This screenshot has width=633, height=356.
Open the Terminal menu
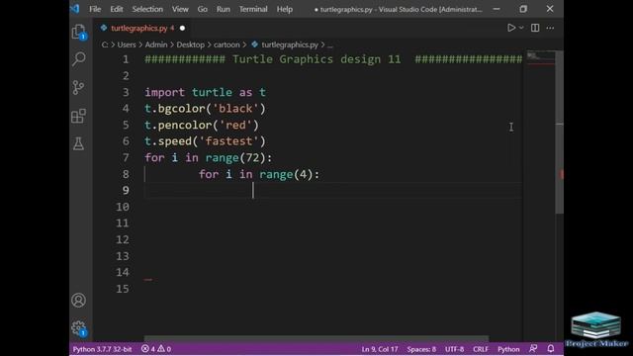pyautogui.click(x=253, y=9)
